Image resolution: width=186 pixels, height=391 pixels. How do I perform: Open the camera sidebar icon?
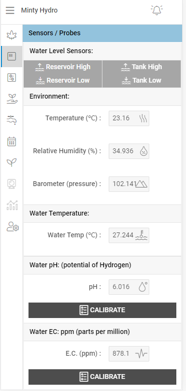12,184
